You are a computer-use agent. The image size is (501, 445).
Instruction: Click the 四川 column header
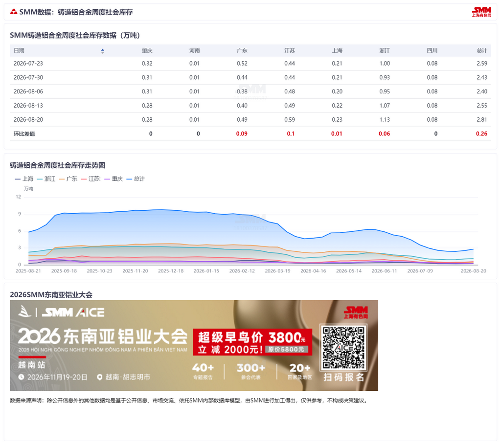click(x=432, y=50)
